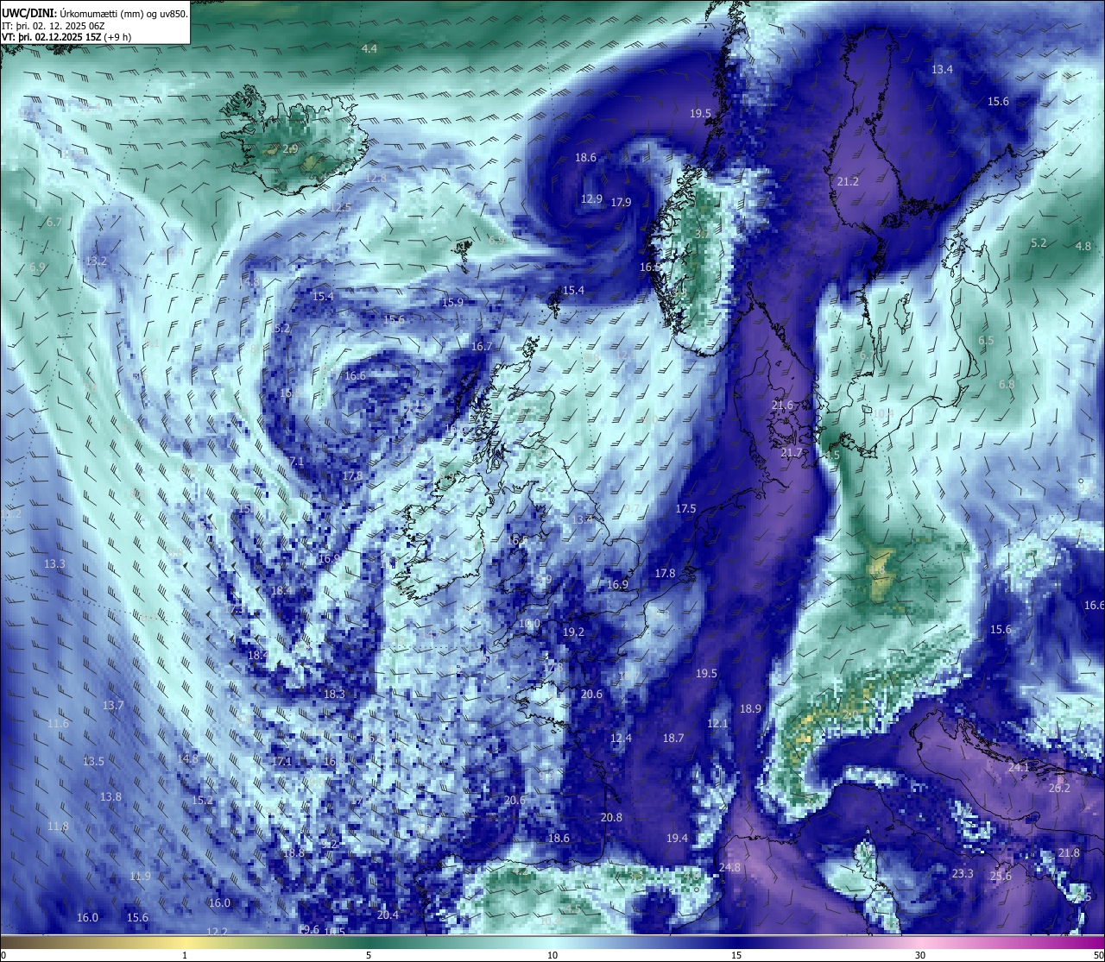The width and height of the screenshot is (1105, 962).
Task: Click the 21.7 value label
Action: (791, 453)
